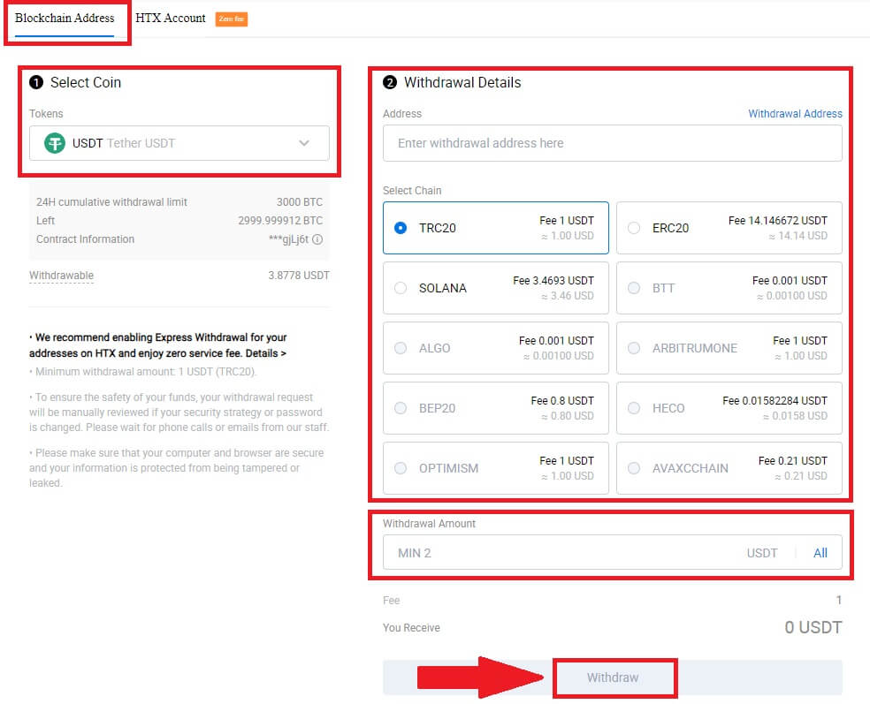The width and height of the screenshot is (870, 704).
Task: Click All to withdraw maximum amount
Action: point(820,552)
